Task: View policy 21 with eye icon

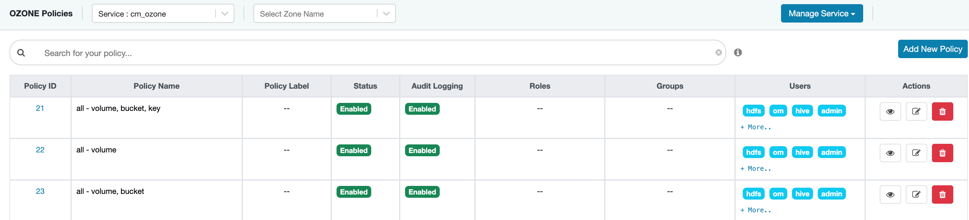Action: (890, 112)
